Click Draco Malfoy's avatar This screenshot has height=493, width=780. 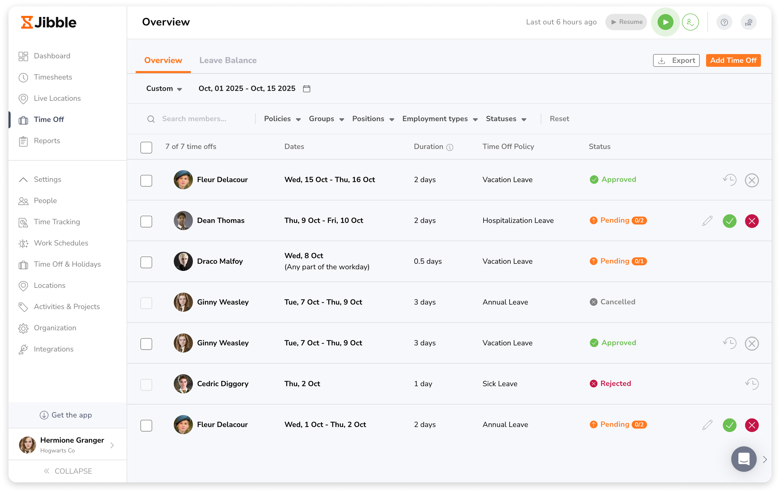183,261
